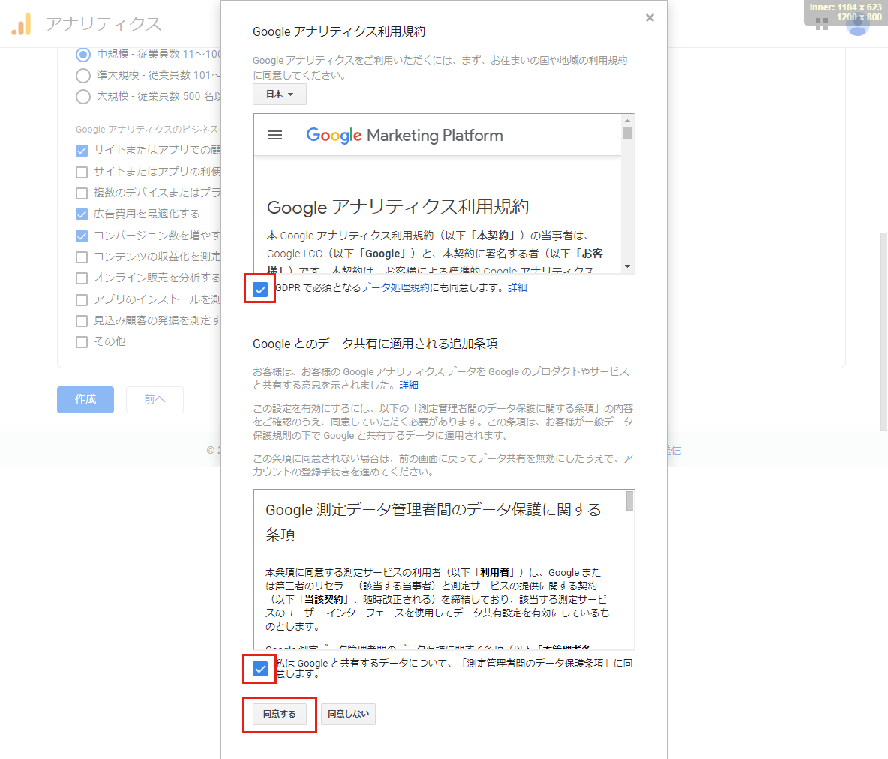Toggle 広告費用を最適化する checkbox
This screenshot has width=888, height=759.
tap(82, 214)
